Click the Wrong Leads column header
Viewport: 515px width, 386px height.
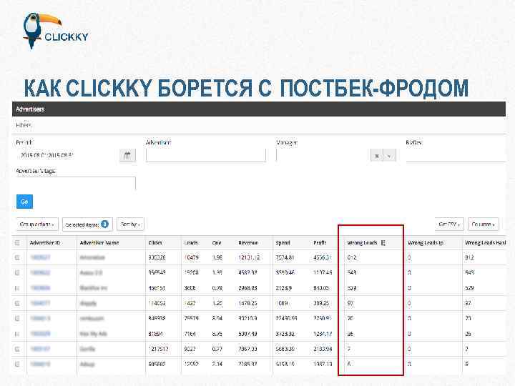[x=362, y=243]
